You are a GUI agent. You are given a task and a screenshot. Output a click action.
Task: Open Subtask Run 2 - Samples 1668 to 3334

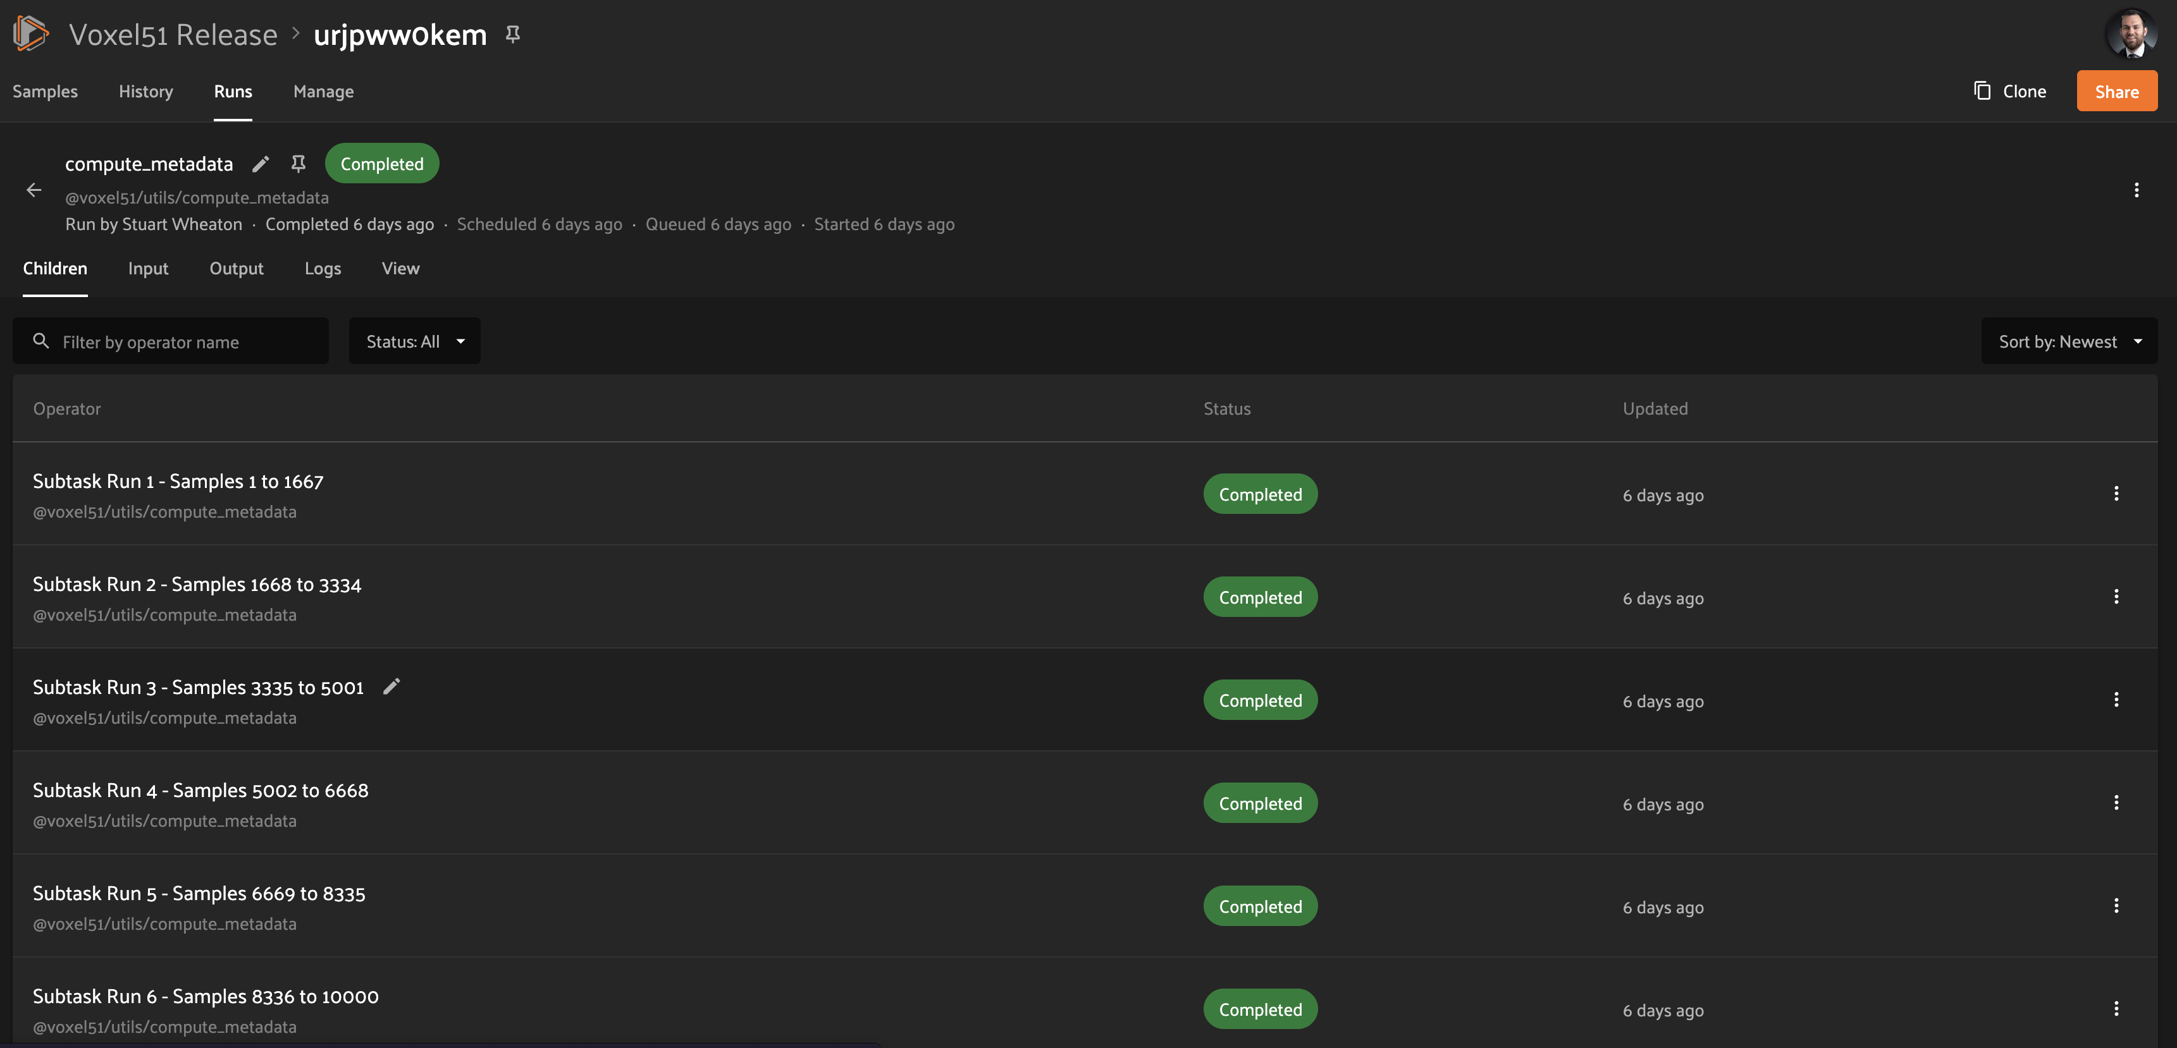click(197, 585)
